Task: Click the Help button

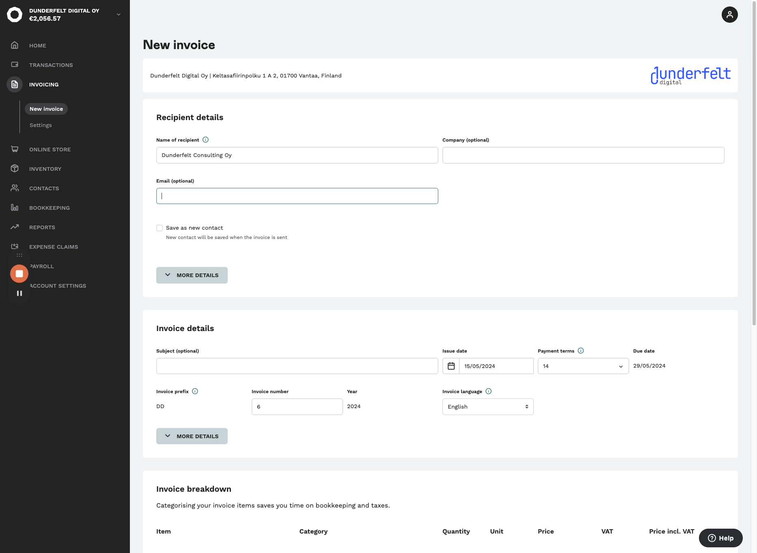Action: click(720, 538)
